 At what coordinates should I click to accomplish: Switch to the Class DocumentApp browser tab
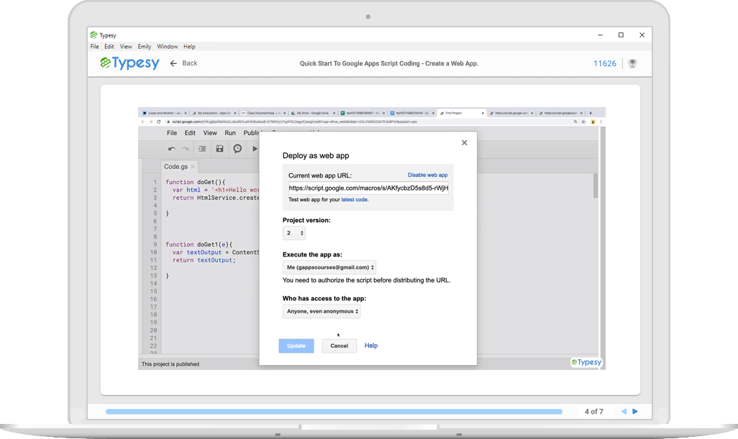263,113
